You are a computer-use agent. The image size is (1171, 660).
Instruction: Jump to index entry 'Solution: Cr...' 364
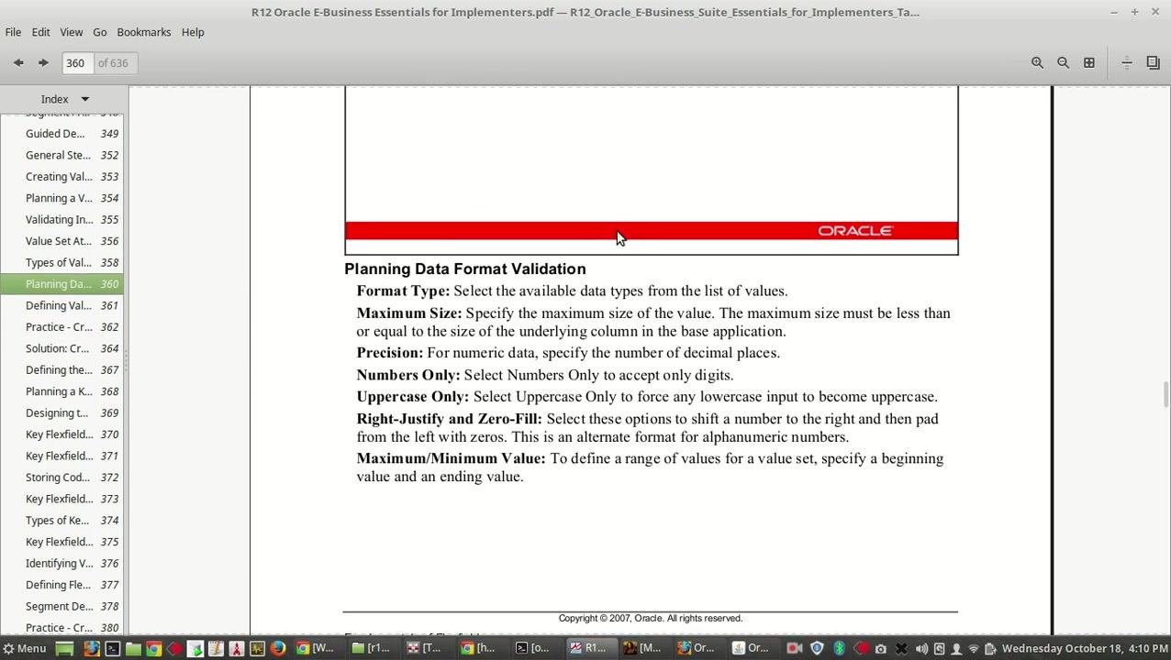(x=61, y=348)
